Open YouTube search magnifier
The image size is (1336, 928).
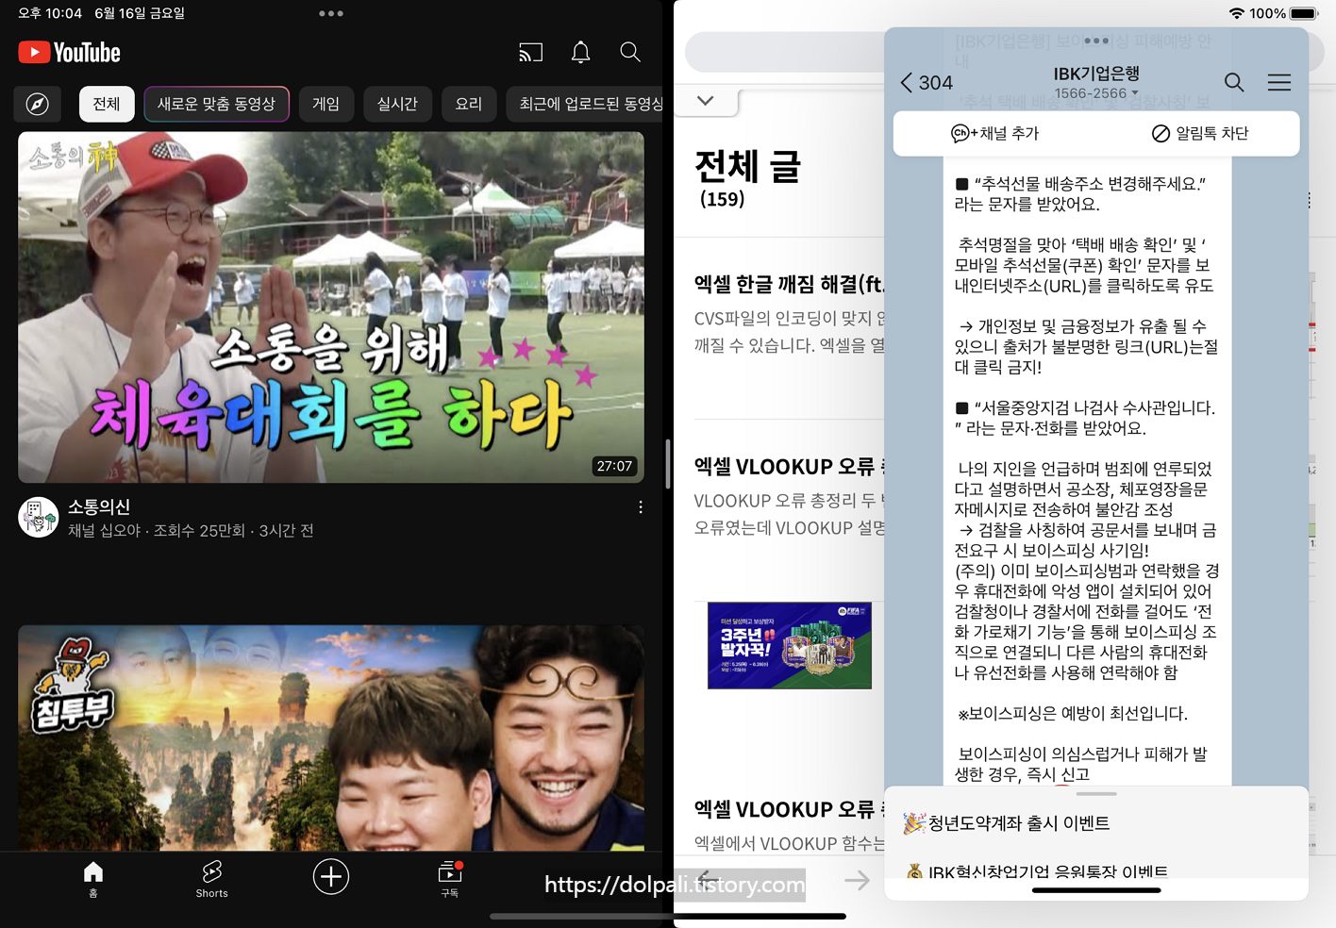point(630,53)
